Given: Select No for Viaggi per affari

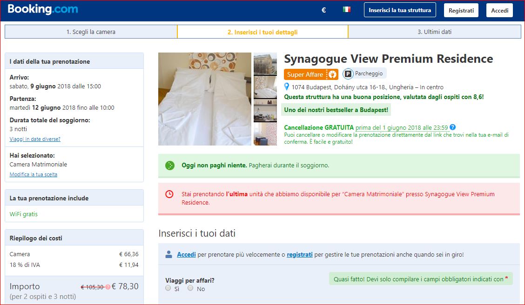Looking at the screenshot, I should click(x=190, y=288).
